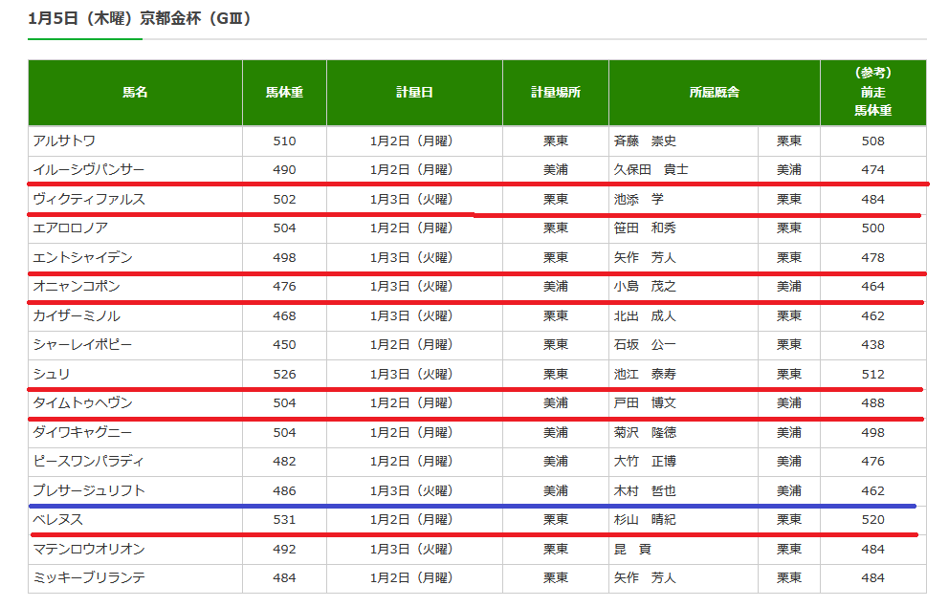
Task: Click previous weight 512 for シュリ
Action: [872, 374]
